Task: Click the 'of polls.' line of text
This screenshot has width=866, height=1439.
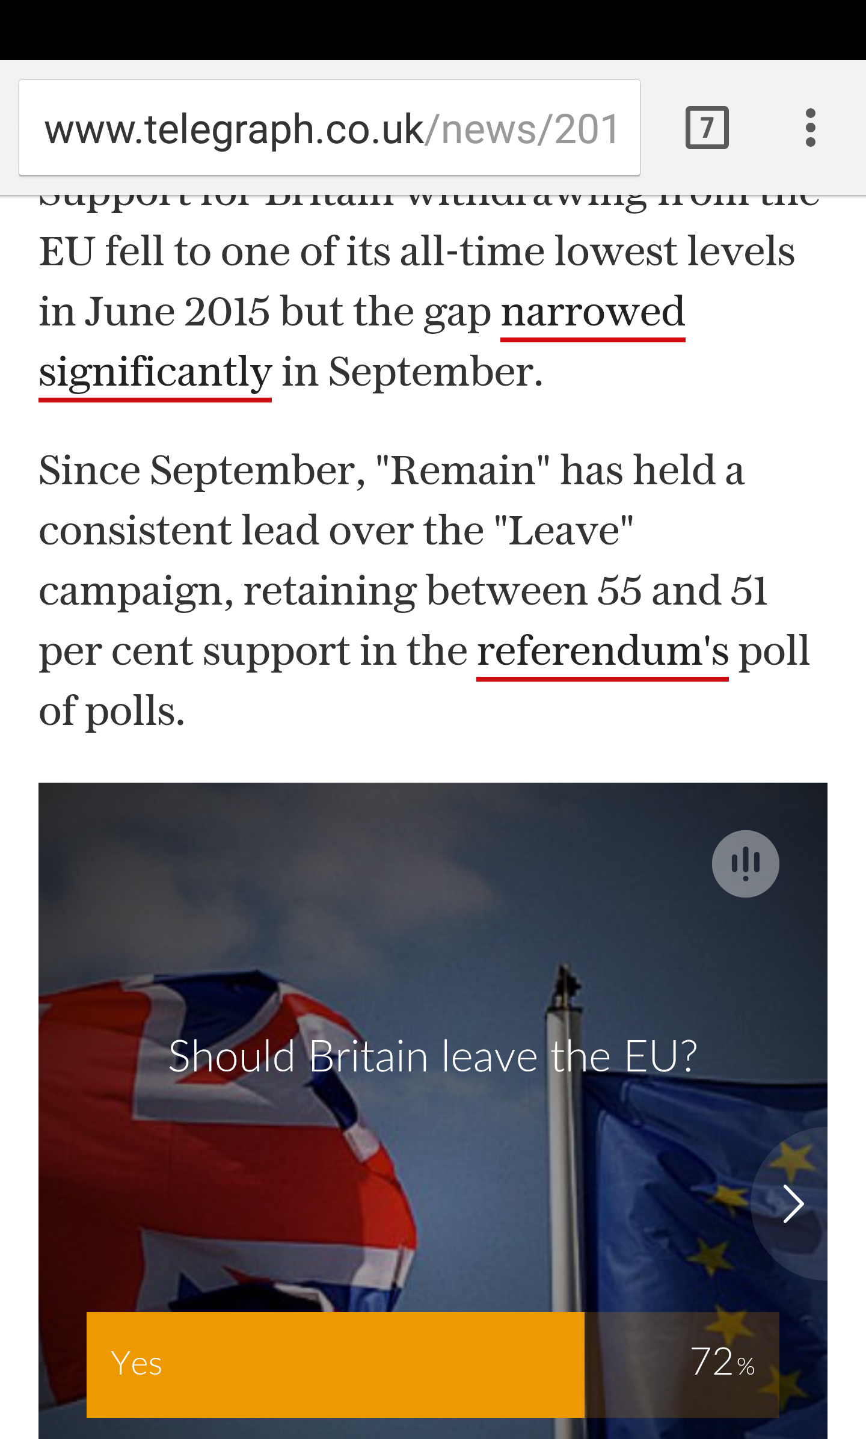Action: pos(112,712)
